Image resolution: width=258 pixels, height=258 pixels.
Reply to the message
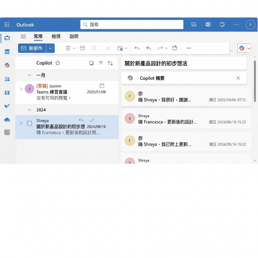(137, 48)
